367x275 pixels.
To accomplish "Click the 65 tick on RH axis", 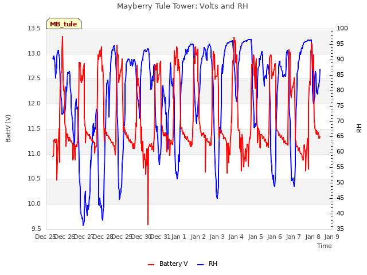I will [340, 136].
